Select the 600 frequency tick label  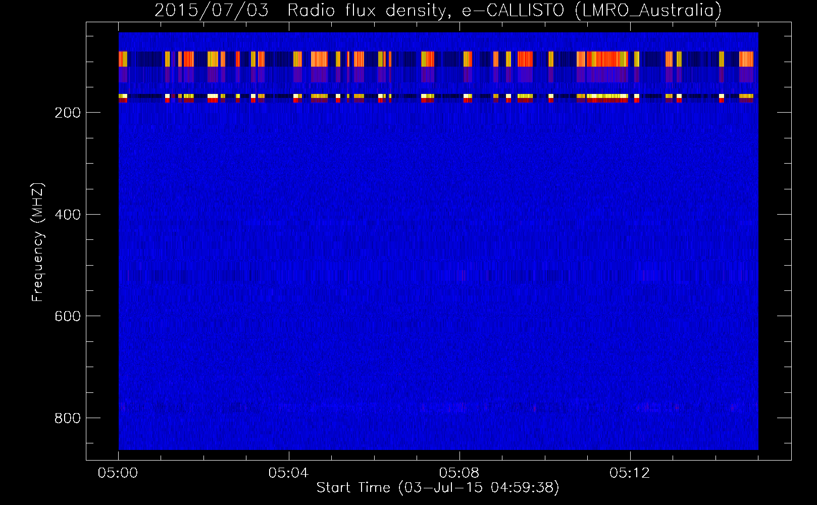(67, 316)
